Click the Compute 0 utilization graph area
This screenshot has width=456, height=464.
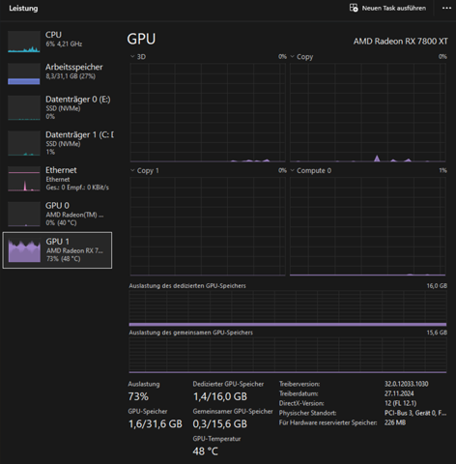pyautogui.click(x=367, y=226)
